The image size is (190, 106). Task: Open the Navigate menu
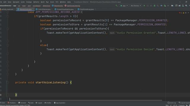point(16,2)
